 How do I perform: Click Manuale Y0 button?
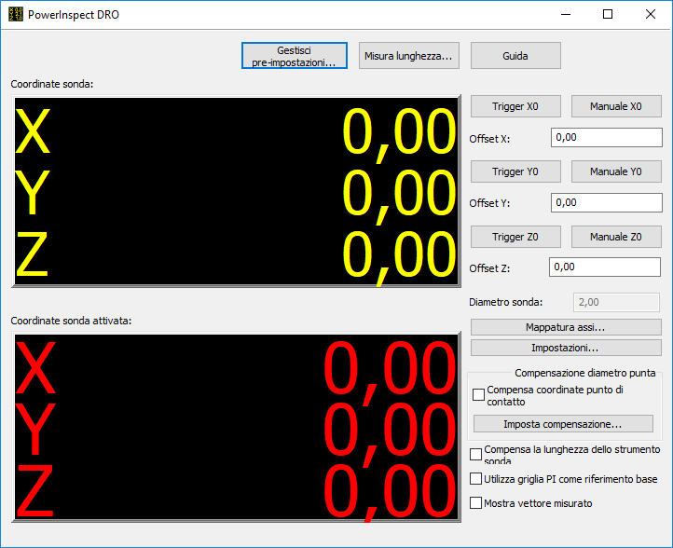tap(616, 171)
